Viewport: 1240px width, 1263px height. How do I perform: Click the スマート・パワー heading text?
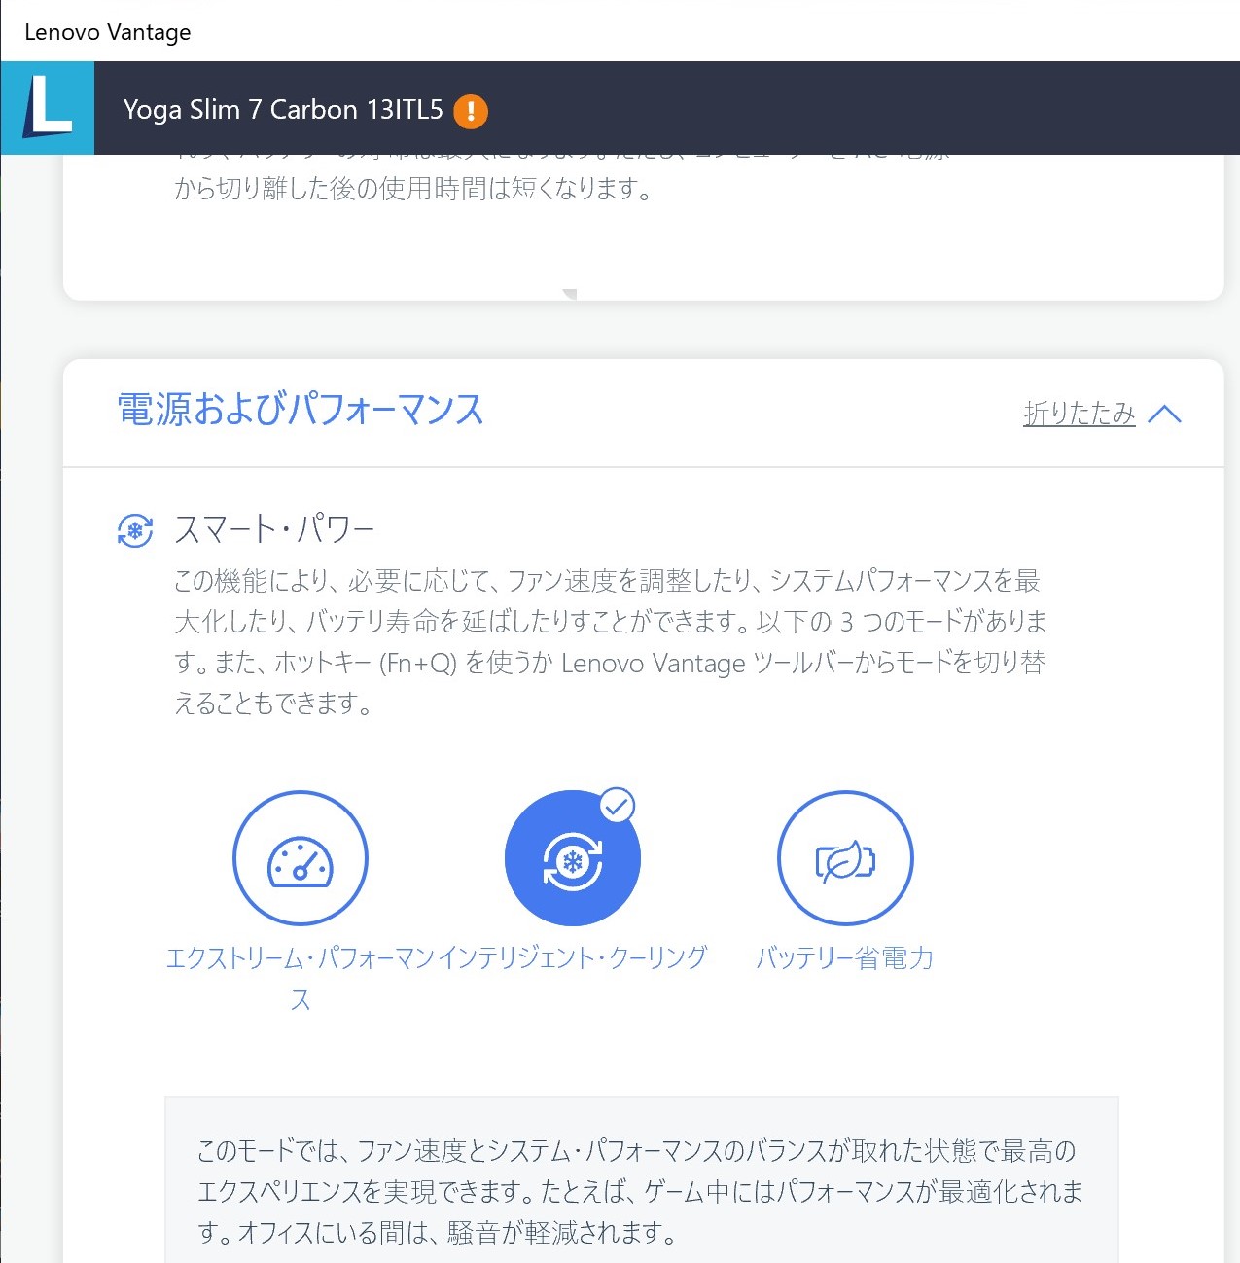274,530
